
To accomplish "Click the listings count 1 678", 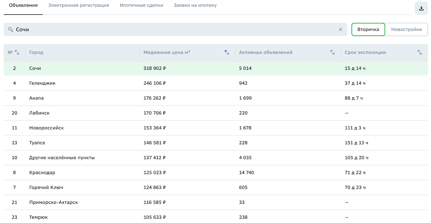I will 245,128.
